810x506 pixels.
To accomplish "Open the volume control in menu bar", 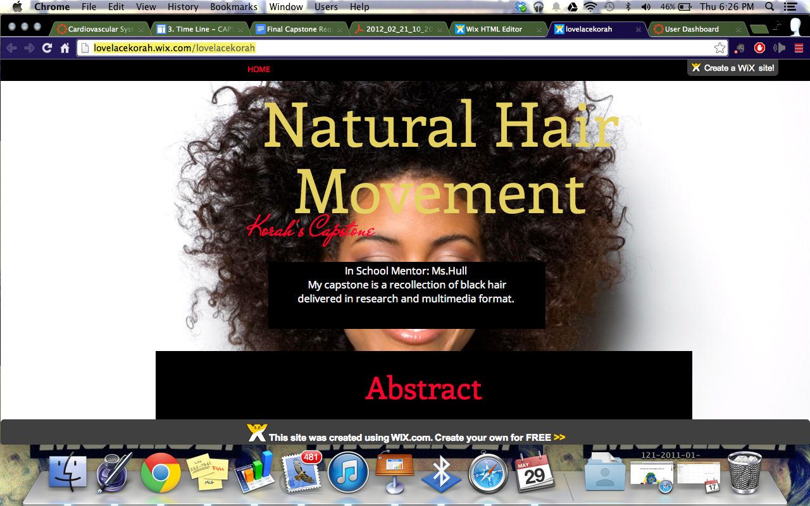I will click(645, 7).
